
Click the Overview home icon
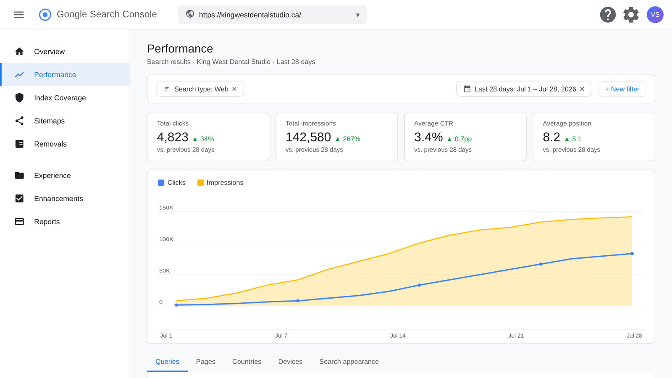[19, 51]
